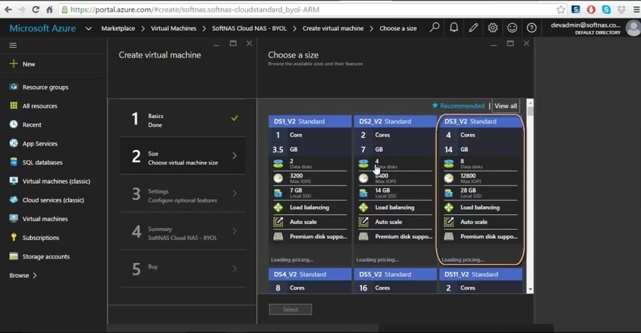
Task: Click the user account avatar
Action: pos(633,28)
